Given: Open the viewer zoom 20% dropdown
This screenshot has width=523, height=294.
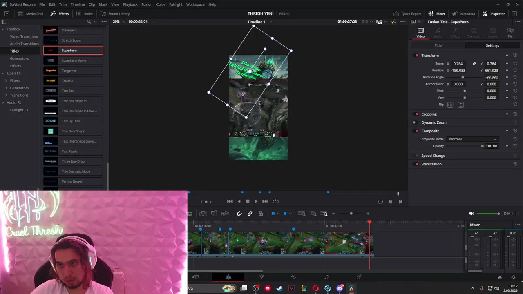Looking at the screenshot, I should click(x=119, y=22).
